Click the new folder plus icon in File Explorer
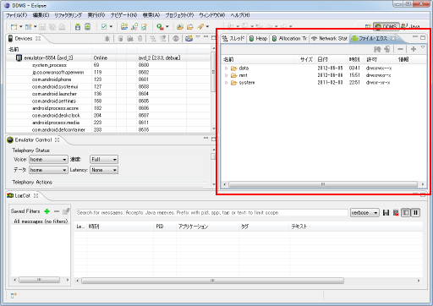This screenshot has height=306, width=433. click(x=414, y=49)
